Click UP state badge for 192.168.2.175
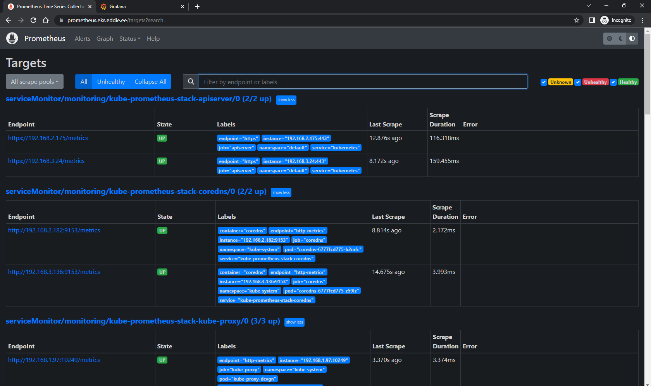The width and height of the screenshot is (651, 386). (162, 138)
